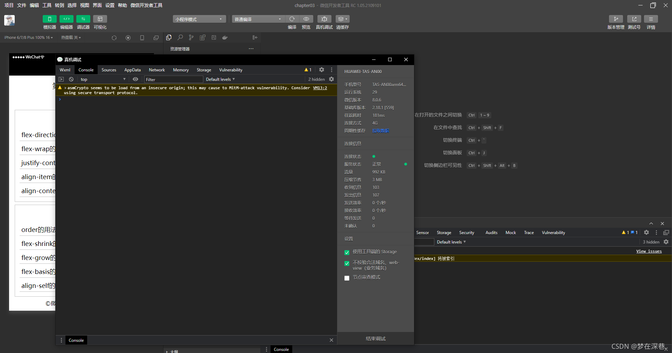Open console settings gear next to 2 hidden
The height and width of the screenshot is (353, 672).
pos(331,79)
